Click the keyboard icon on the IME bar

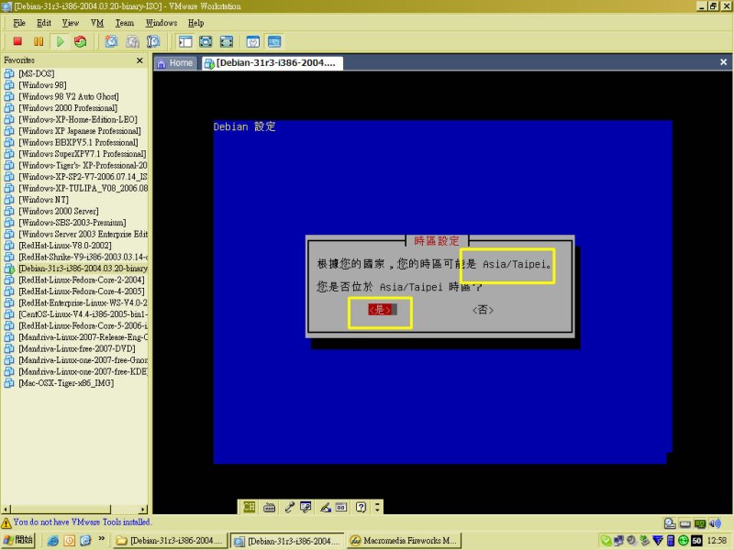[x=269, y=508]
